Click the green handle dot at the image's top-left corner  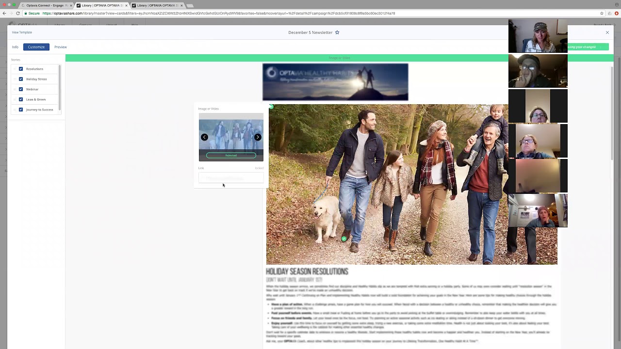[271, 107]
